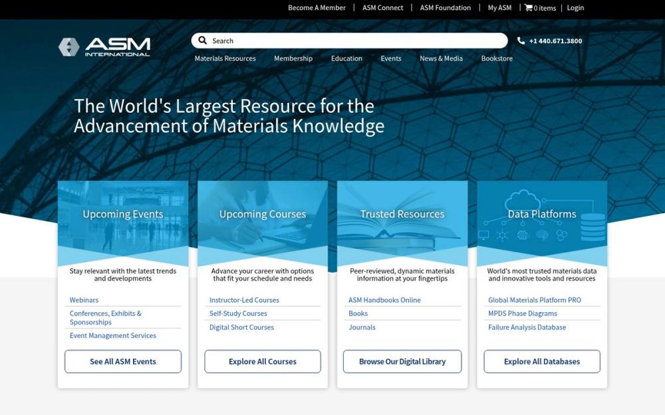Click See All ASM Events button
The height and width of the screenshot is (415, 665).
point(123,362)
